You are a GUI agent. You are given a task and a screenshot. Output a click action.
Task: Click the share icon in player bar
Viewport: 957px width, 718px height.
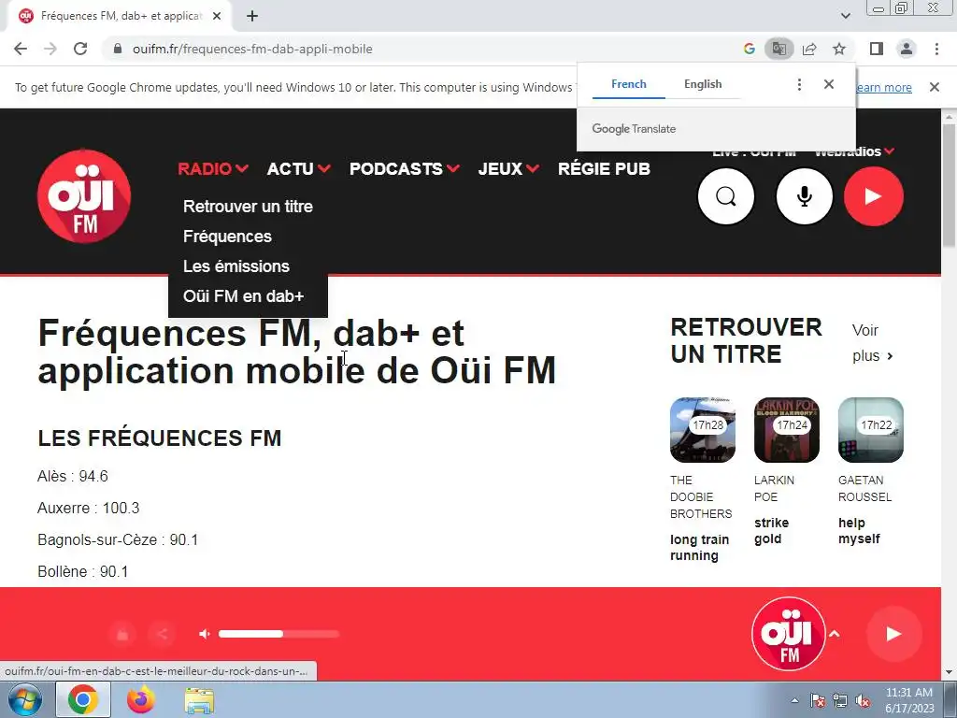tap(162, 634)
